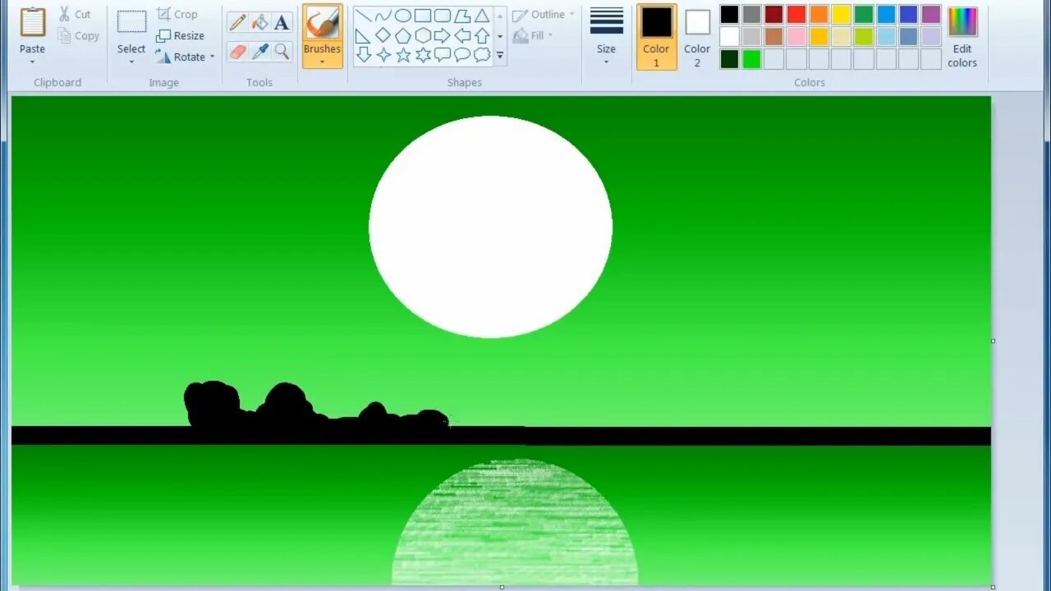Select the Pencil tool
Screen dimensions: 1051x591
[238, 22]
